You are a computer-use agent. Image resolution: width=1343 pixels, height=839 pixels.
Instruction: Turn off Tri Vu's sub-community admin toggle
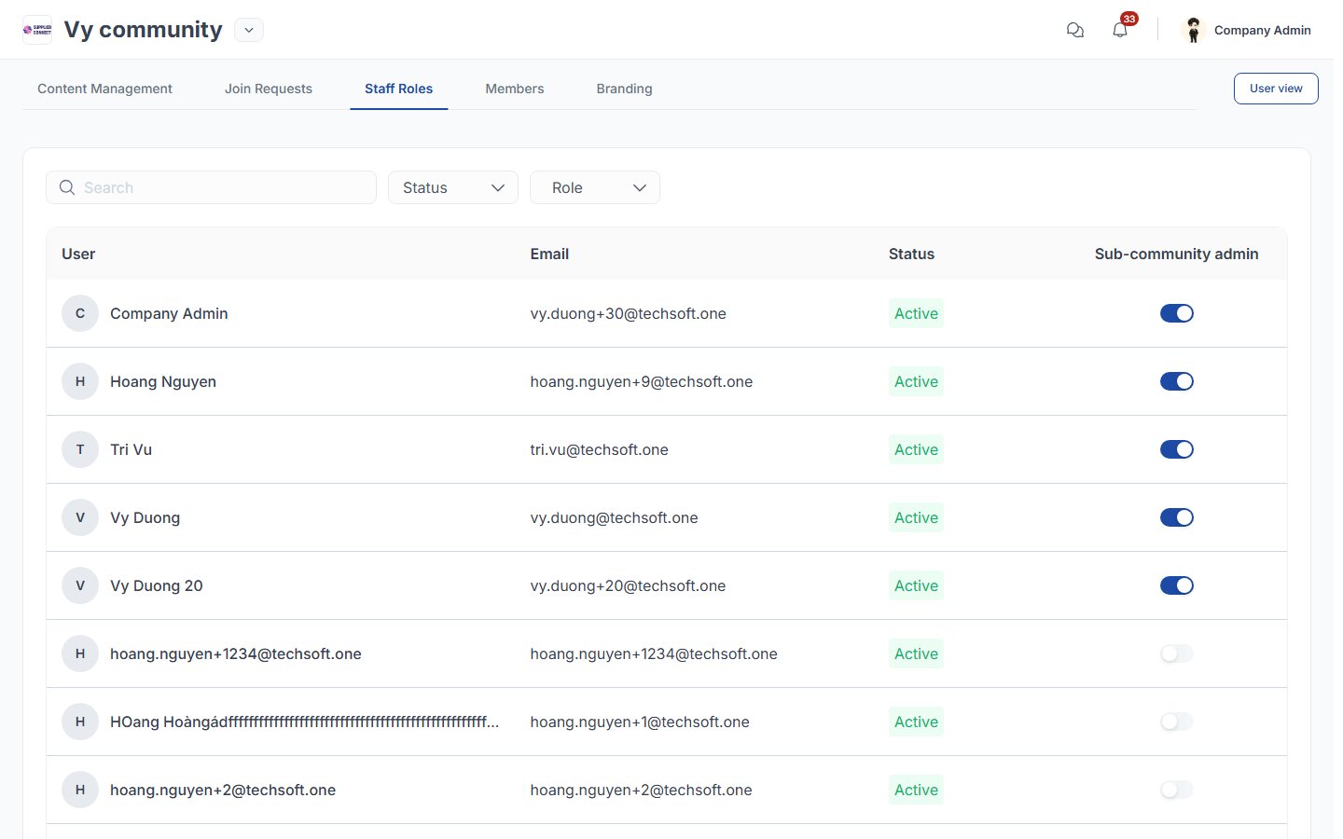(x=1177, y=449)
